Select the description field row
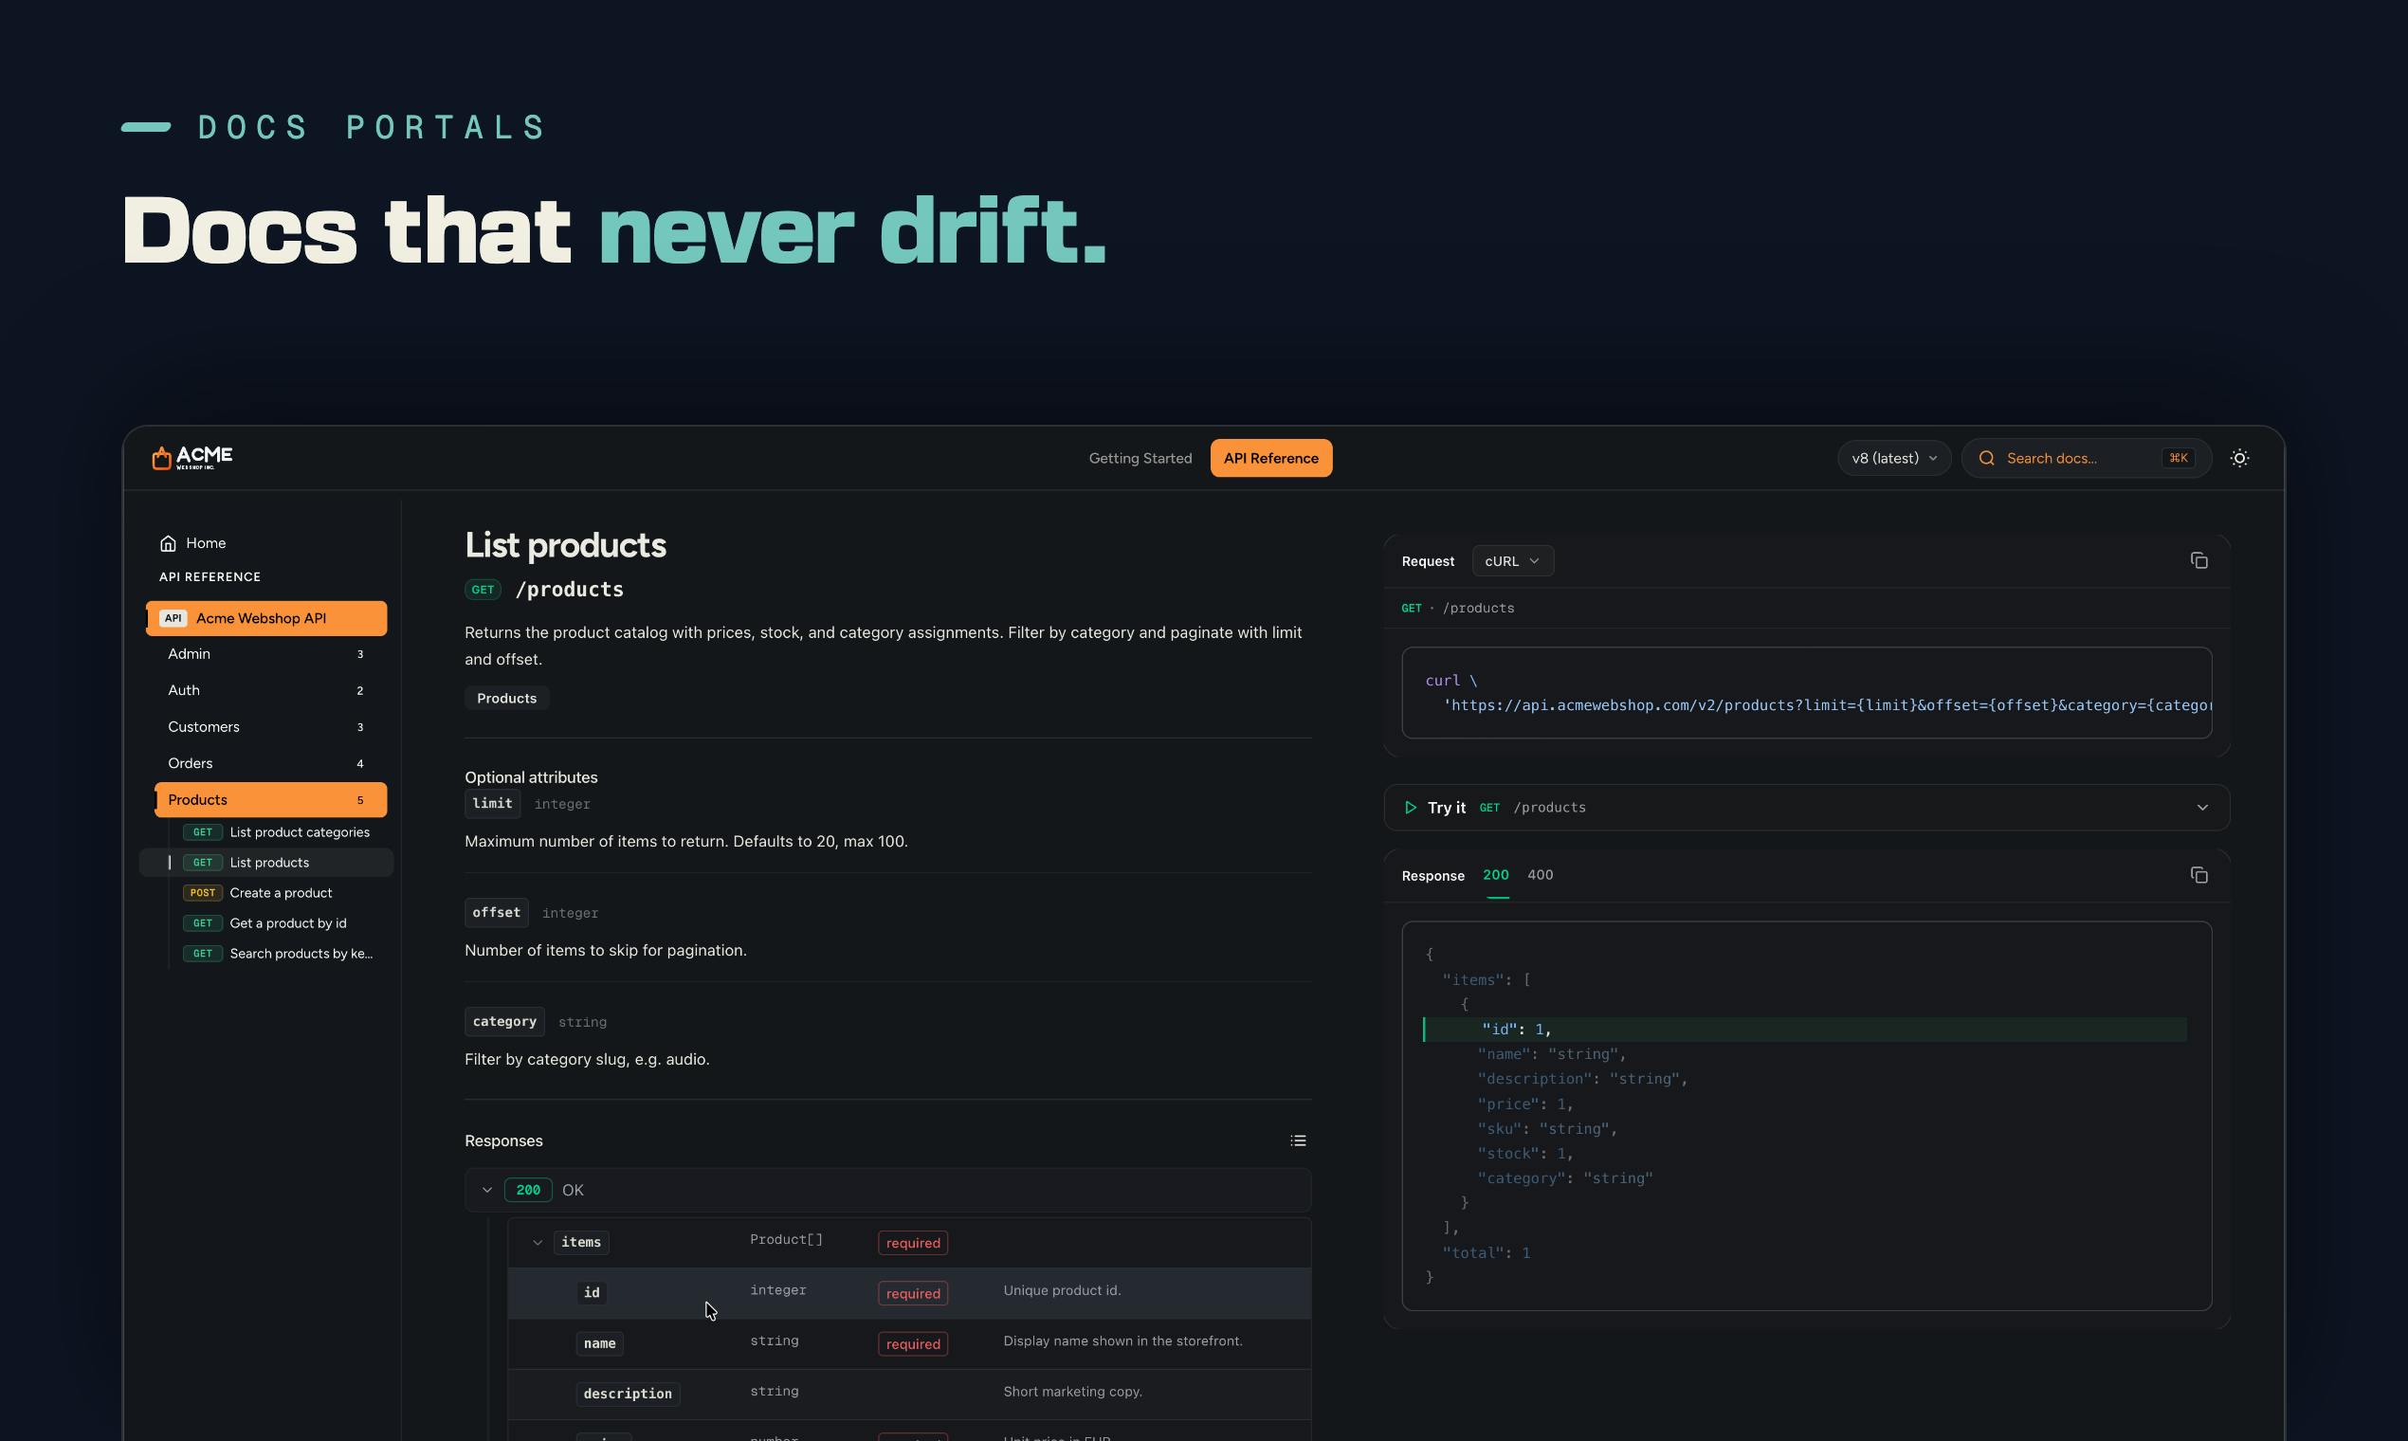 [x=909, y=1395]
